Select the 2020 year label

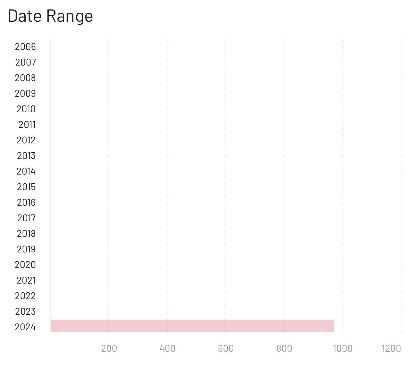coord(25,265)
